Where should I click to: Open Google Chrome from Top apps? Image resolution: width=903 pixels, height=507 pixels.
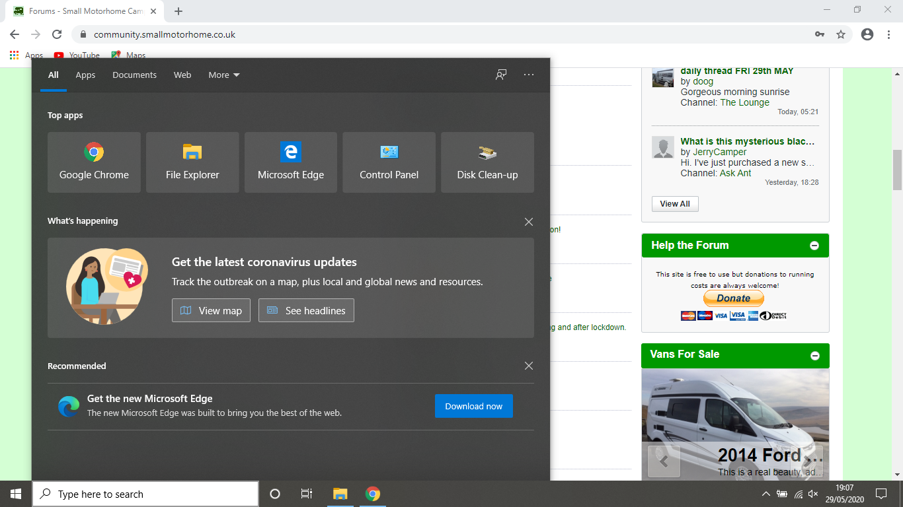pyautogui.click(x=94, y=162)
